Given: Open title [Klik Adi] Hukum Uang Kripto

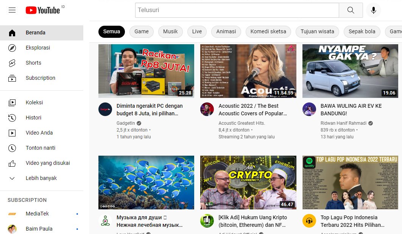Looking at the screenshot, I should 253,221.
